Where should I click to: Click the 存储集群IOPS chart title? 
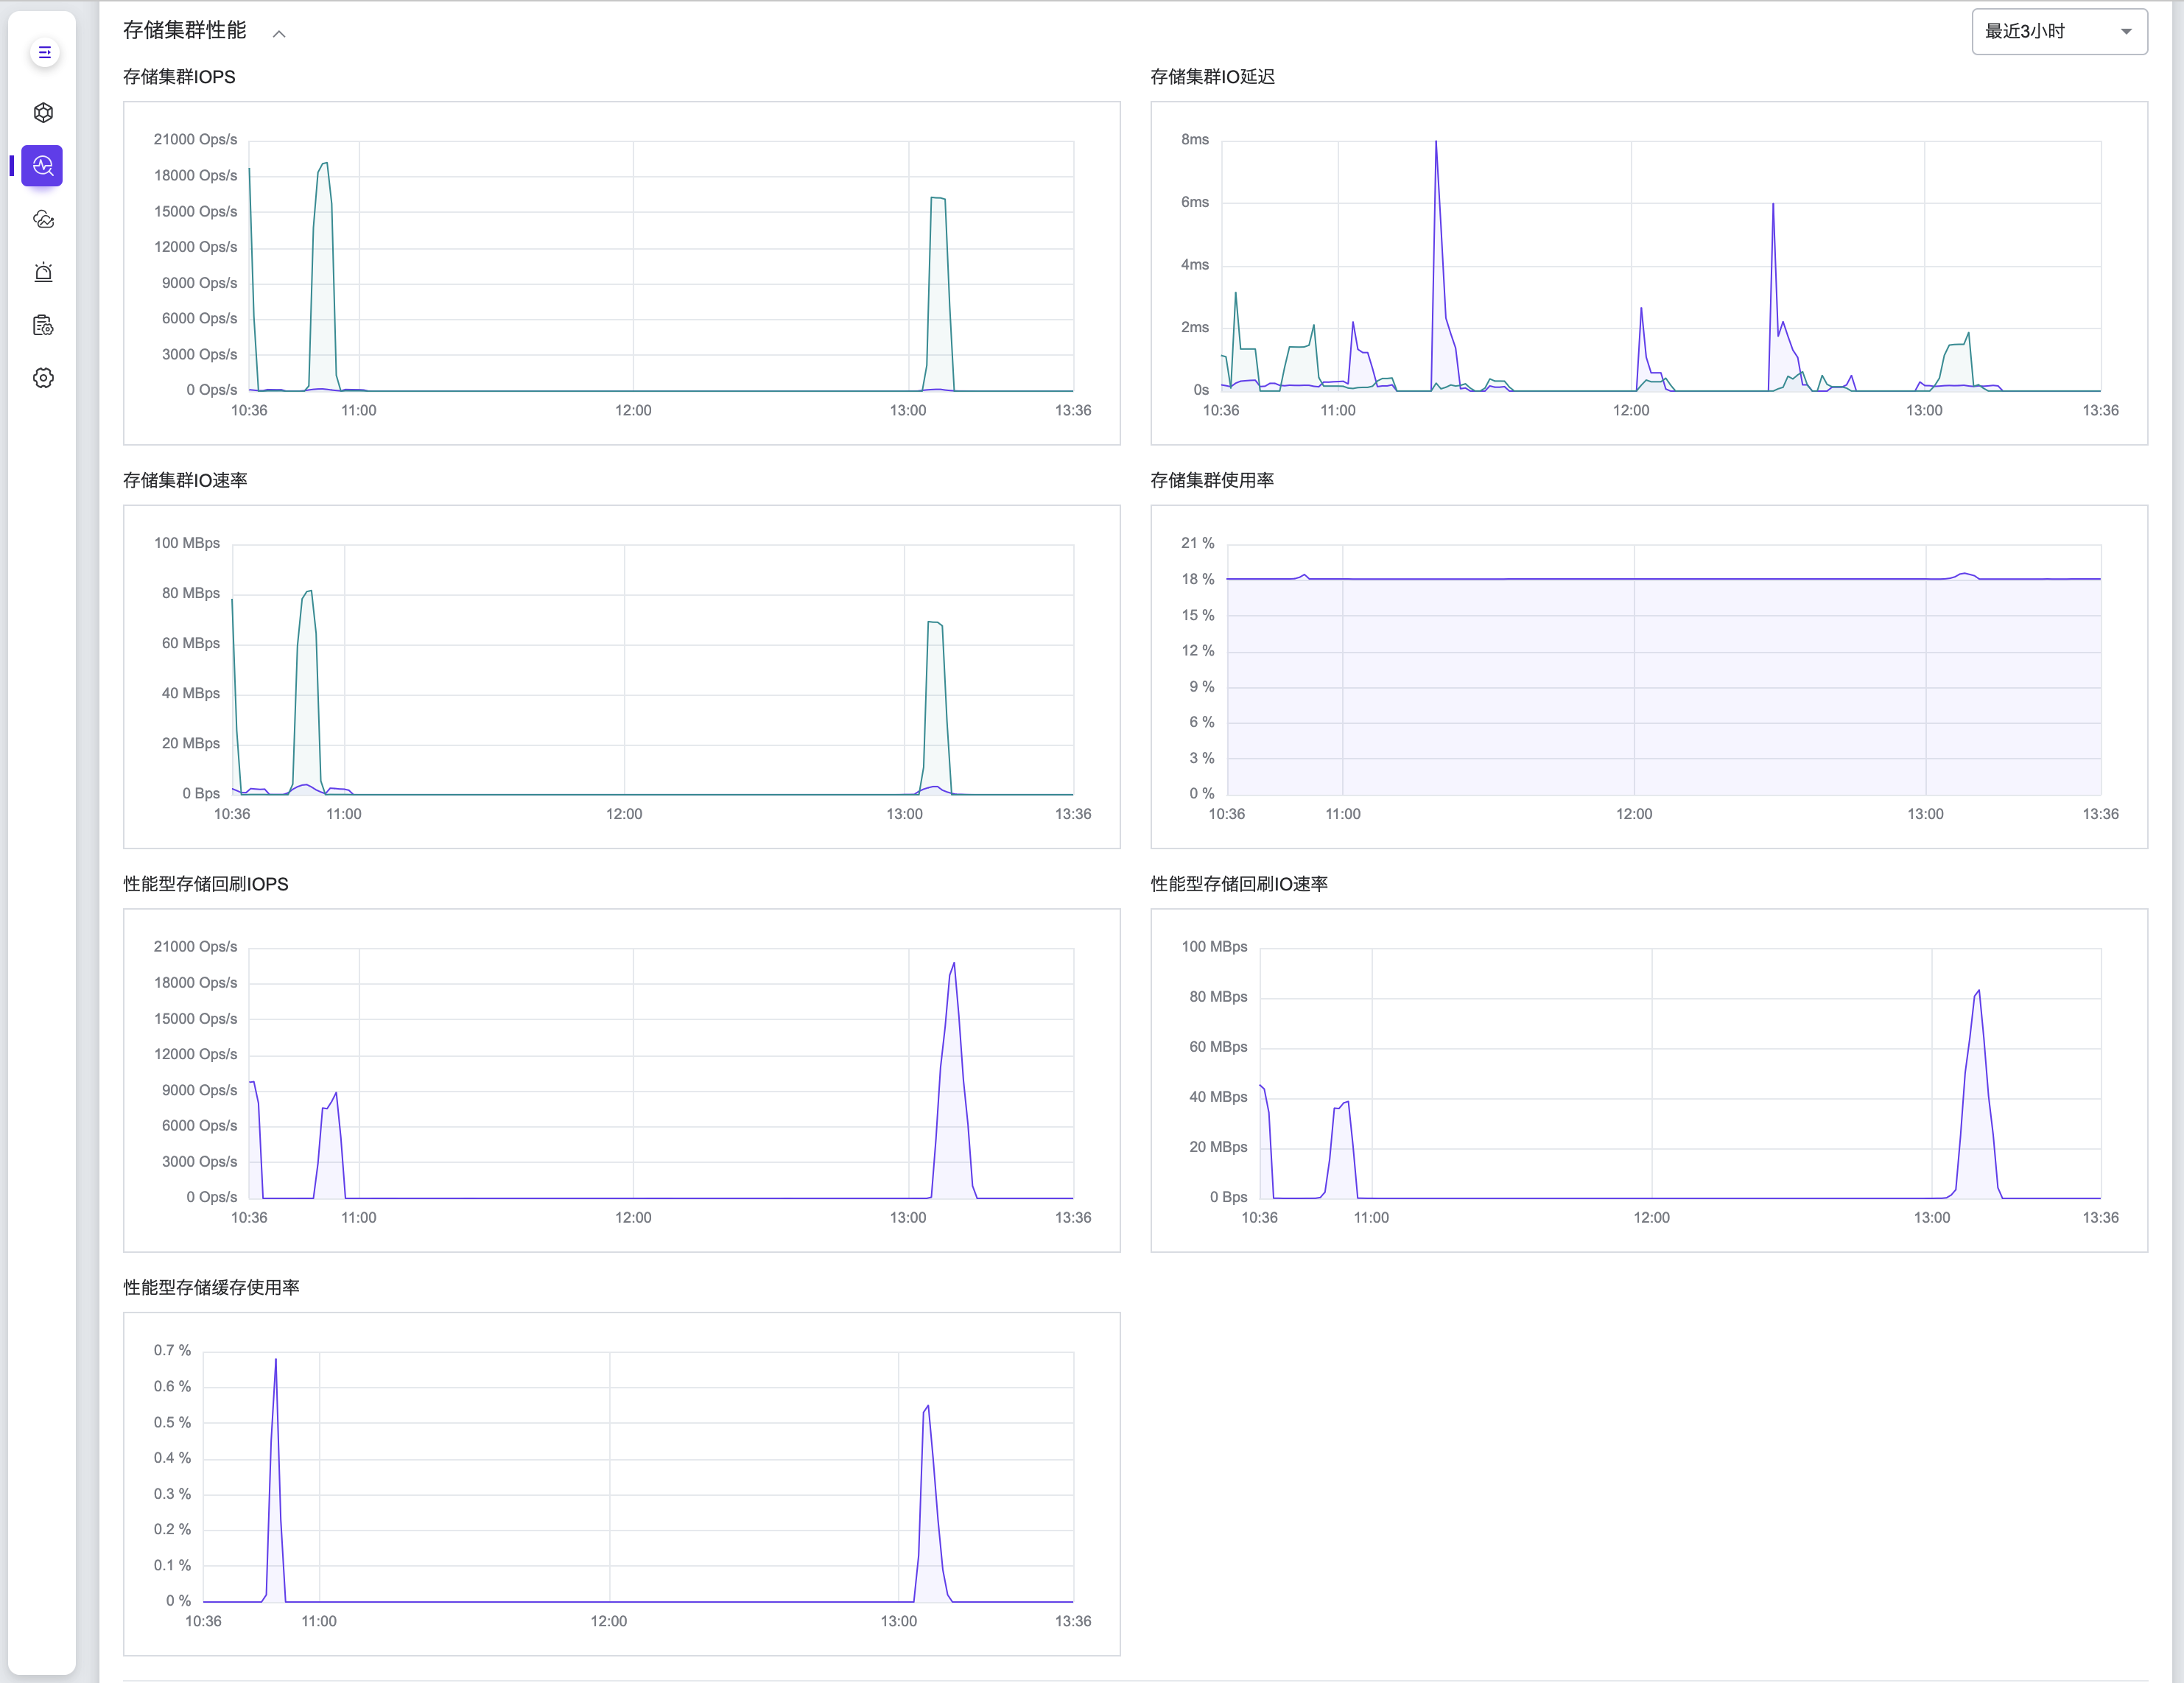pyautogui.click(x=179, y=77)
